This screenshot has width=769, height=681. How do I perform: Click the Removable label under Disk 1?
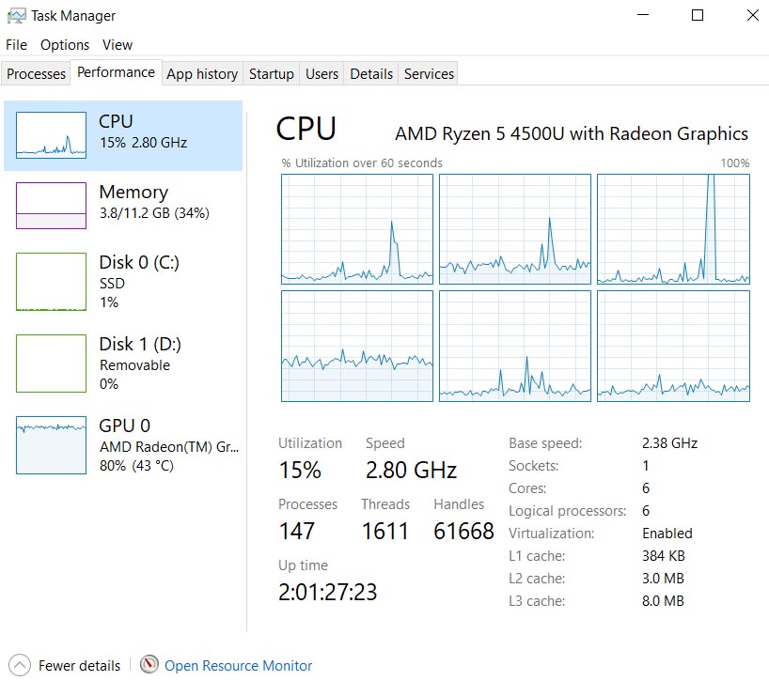click(134, 365)
